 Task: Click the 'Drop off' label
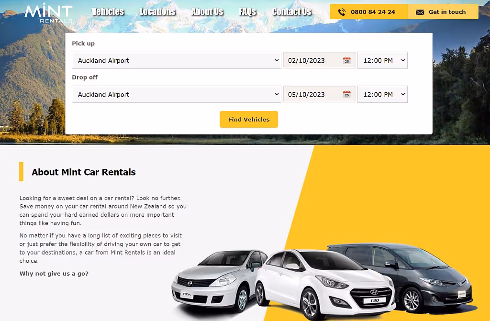coord(85,77)
